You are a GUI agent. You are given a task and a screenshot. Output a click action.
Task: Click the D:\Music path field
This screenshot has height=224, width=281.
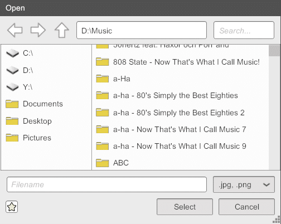coord(142,30)
